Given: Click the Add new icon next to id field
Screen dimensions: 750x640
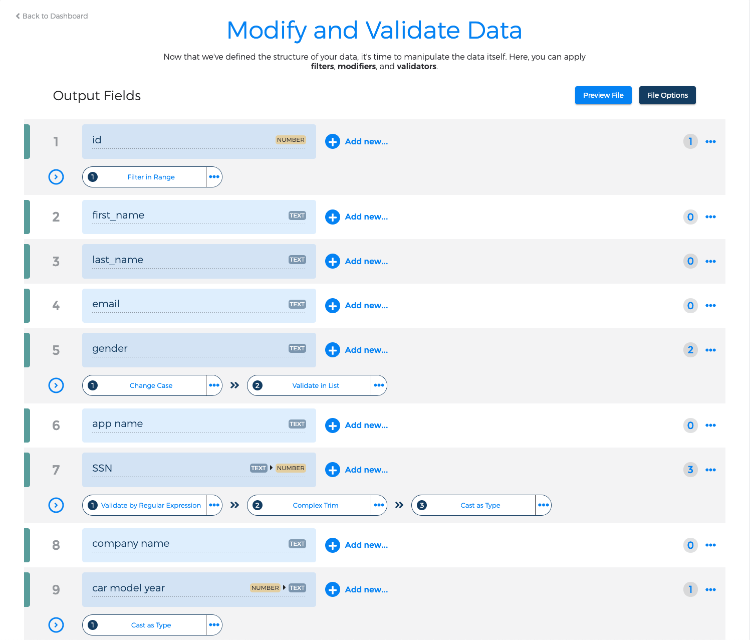Looking at the screenshot, I should pyautogui.click(x=333, y=141).
